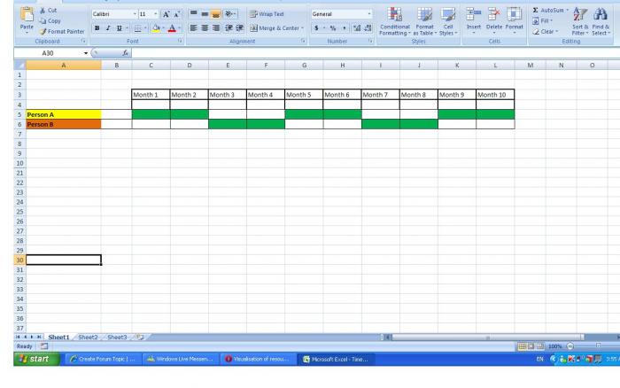This screenshot has height=388, width=620.
Task: Click the Insert function fx icon
Action: click(x=125, y=53)
